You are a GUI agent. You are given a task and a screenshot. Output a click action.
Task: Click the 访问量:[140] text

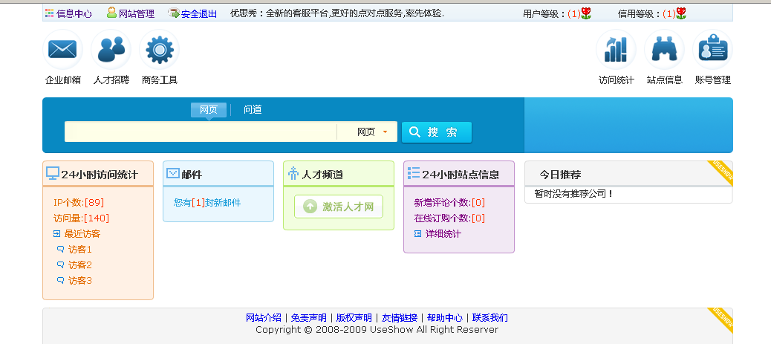pyautogui.click(x=81, y=218)
